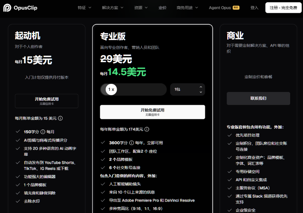Click 自动发布到 YouTube Shorts feature

(x=50, y=166)
